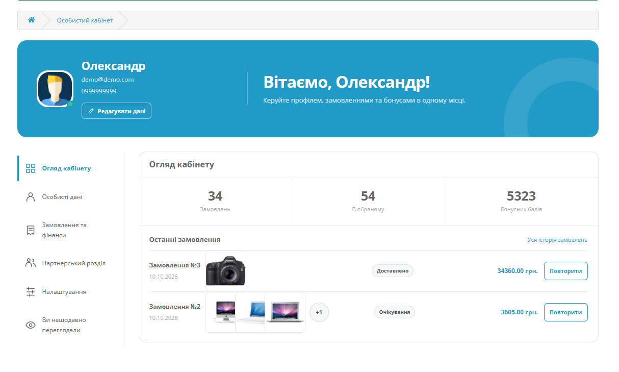The image size is (619, 372).
Task: Click the camera thumbnail in order №3
Action: point(226,271)
